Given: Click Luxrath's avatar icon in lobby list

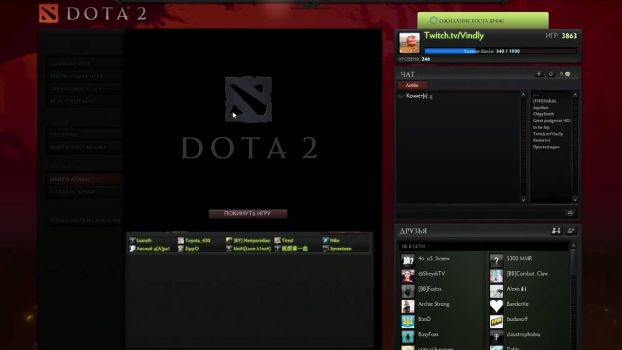Looking at the screenshot, I should tap(132, 241).
